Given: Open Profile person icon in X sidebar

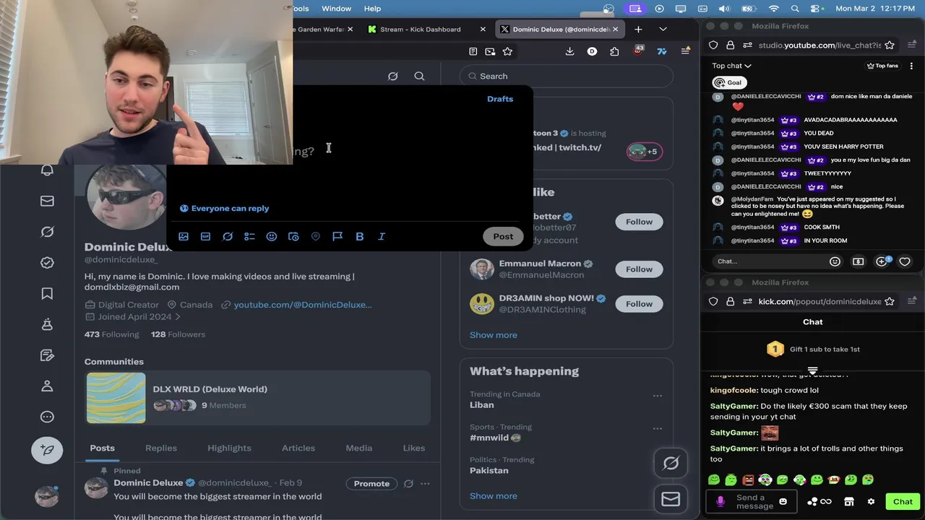Looking at the screenshot, I should (47, 386).
